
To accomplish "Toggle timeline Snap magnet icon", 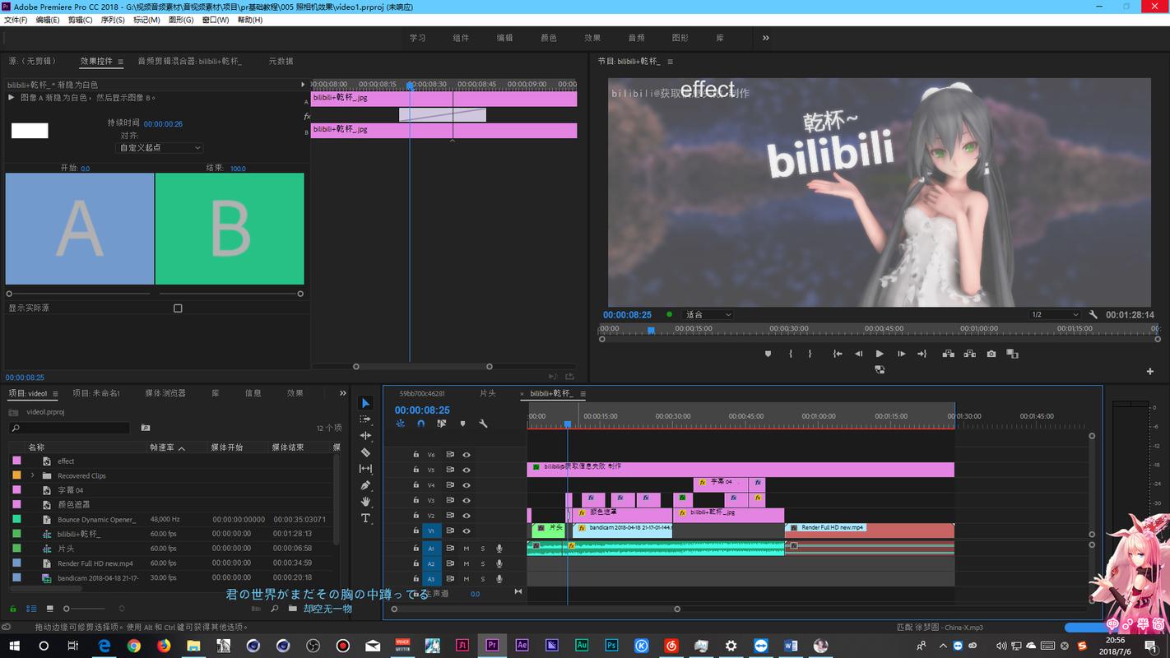I will click(420, 424).
